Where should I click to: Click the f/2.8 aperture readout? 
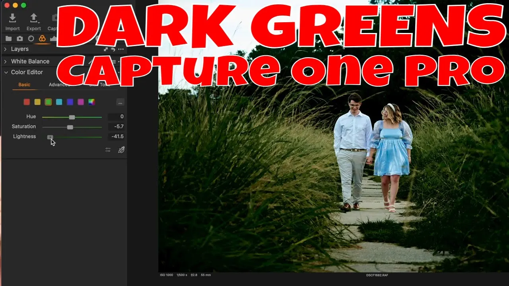click(194, 275)
